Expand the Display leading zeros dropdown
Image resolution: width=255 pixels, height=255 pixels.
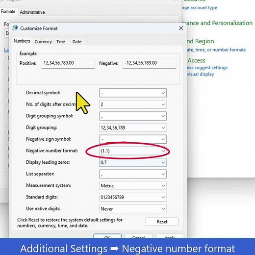133,162
